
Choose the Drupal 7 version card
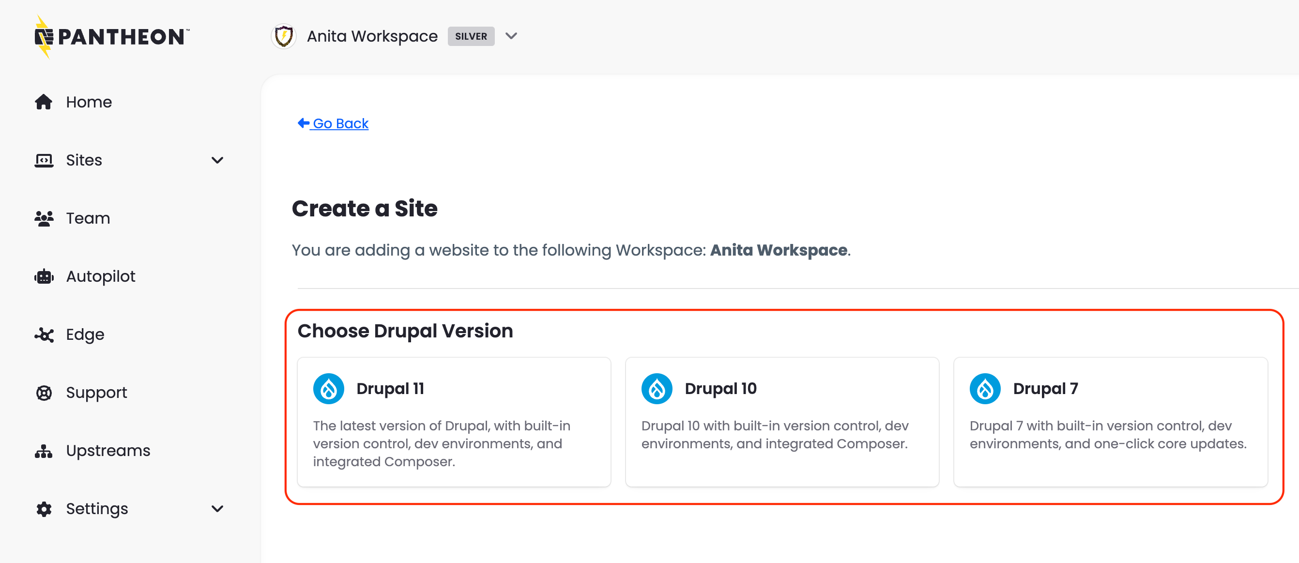1110,422
